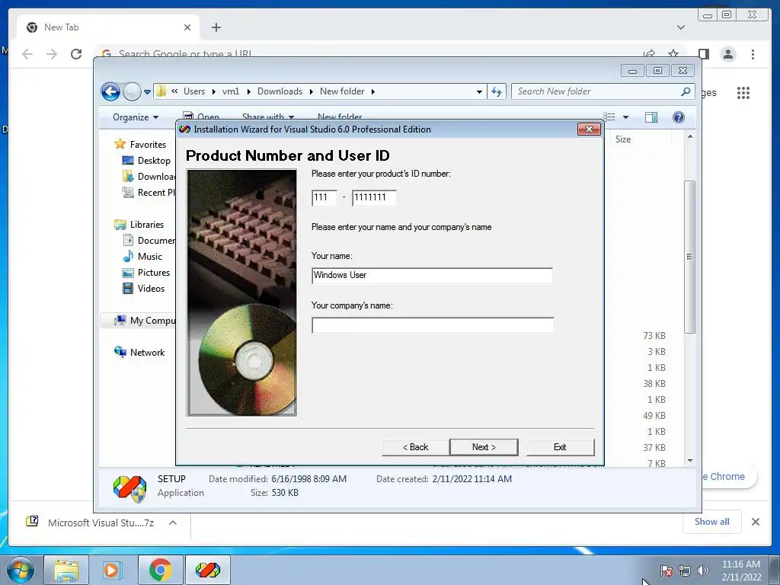Refresh the Explorer folder view
The height and width of the screenshot is (585, 780).
click(497, 91)
